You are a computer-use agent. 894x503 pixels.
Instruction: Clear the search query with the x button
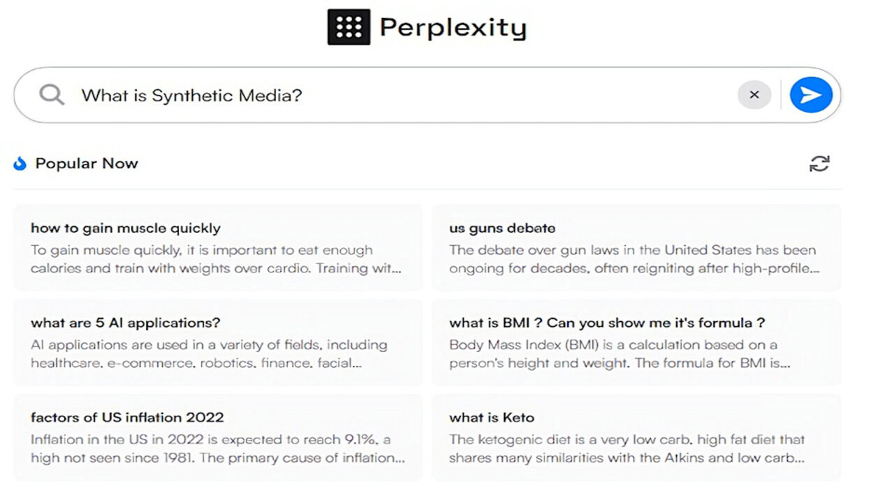[754, 94]
